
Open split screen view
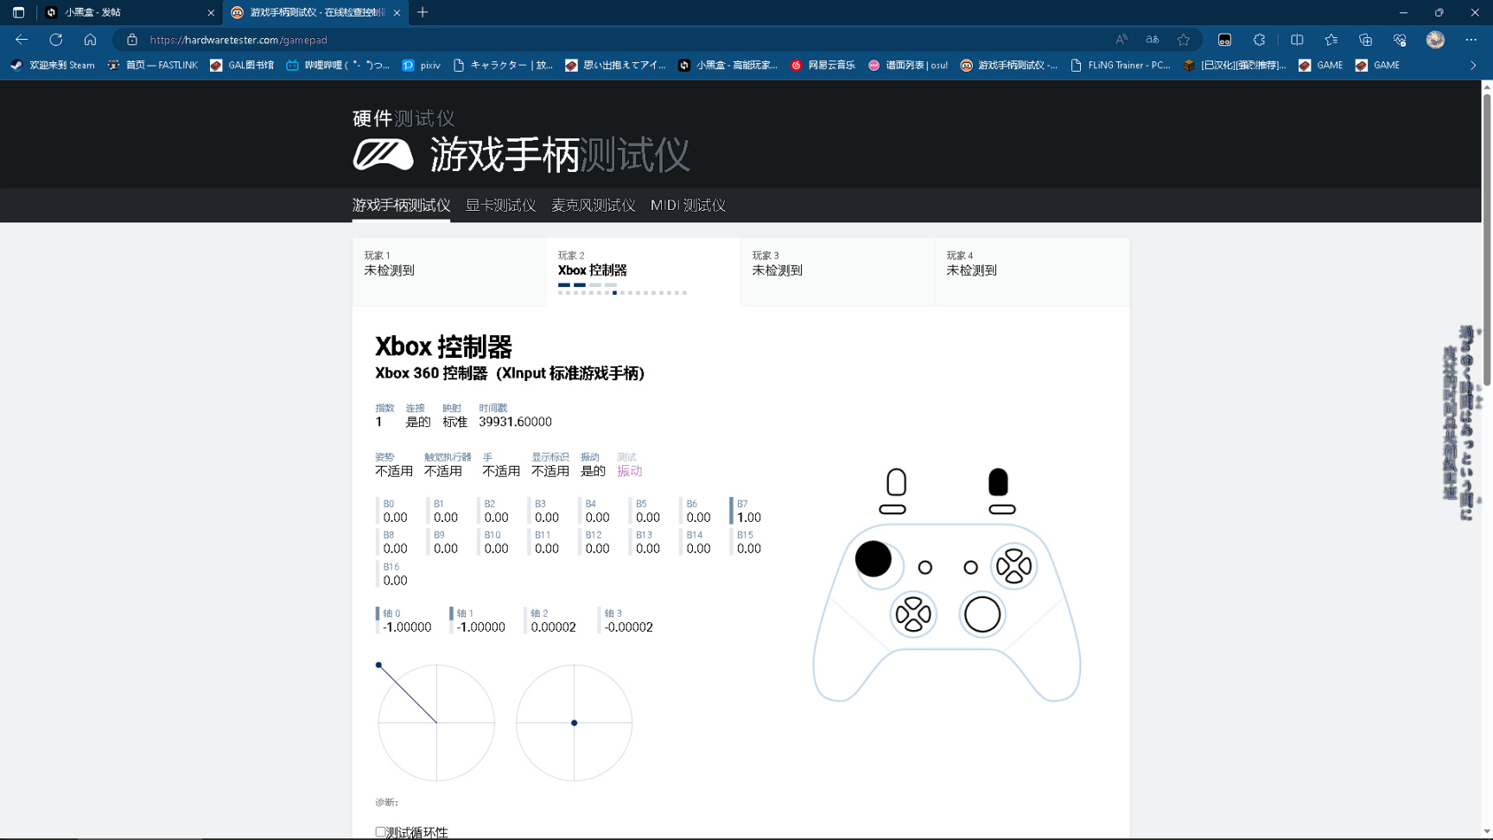1297,40
